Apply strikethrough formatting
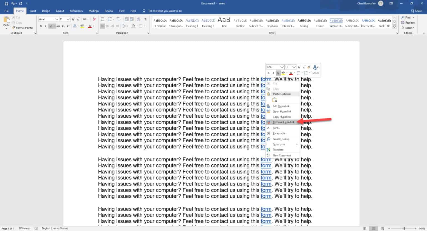Image resolution: width=427 pixels, height=231 pixels. [59, 26]
